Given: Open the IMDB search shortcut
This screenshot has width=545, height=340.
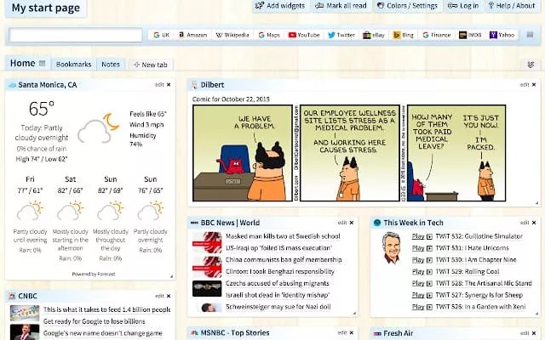Looking at the screenshot, I should point(469,36).
